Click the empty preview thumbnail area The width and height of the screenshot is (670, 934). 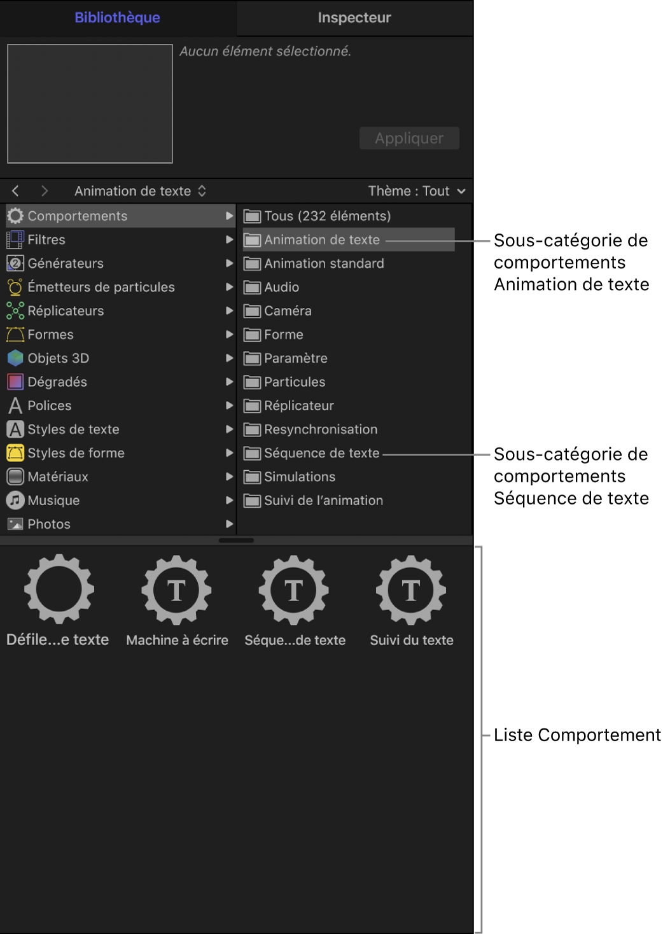click(x=90, y=104)
